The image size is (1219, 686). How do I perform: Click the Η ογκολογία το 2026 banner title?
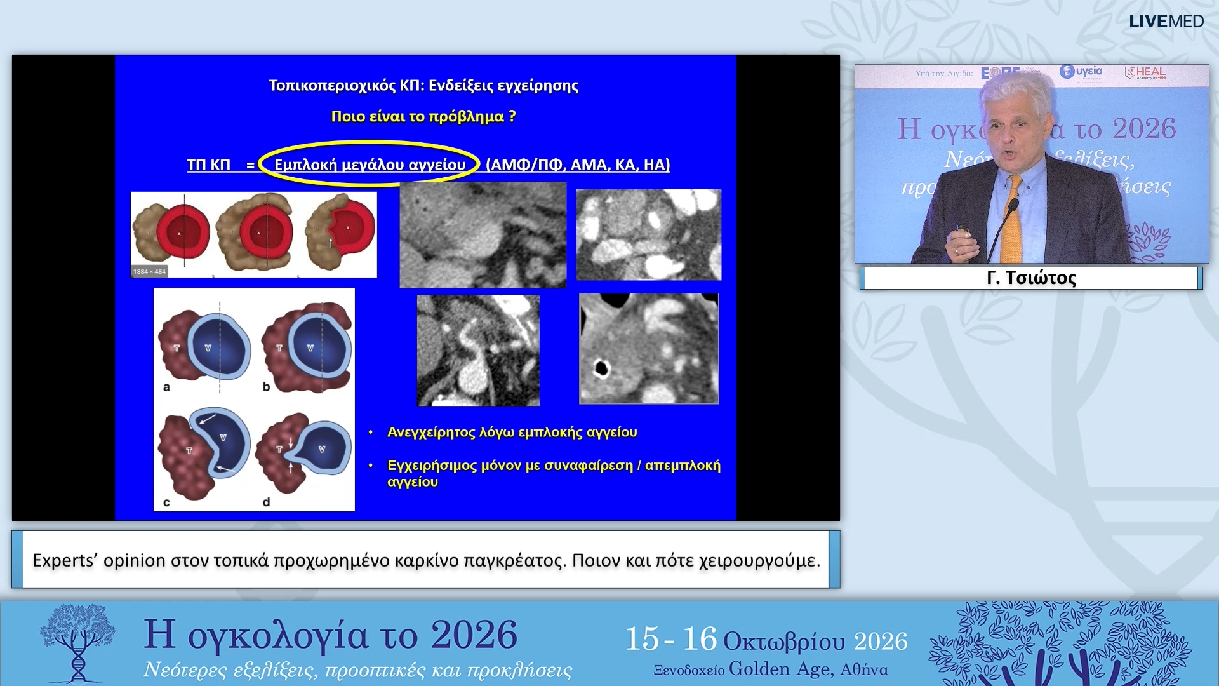coord(330,635)
